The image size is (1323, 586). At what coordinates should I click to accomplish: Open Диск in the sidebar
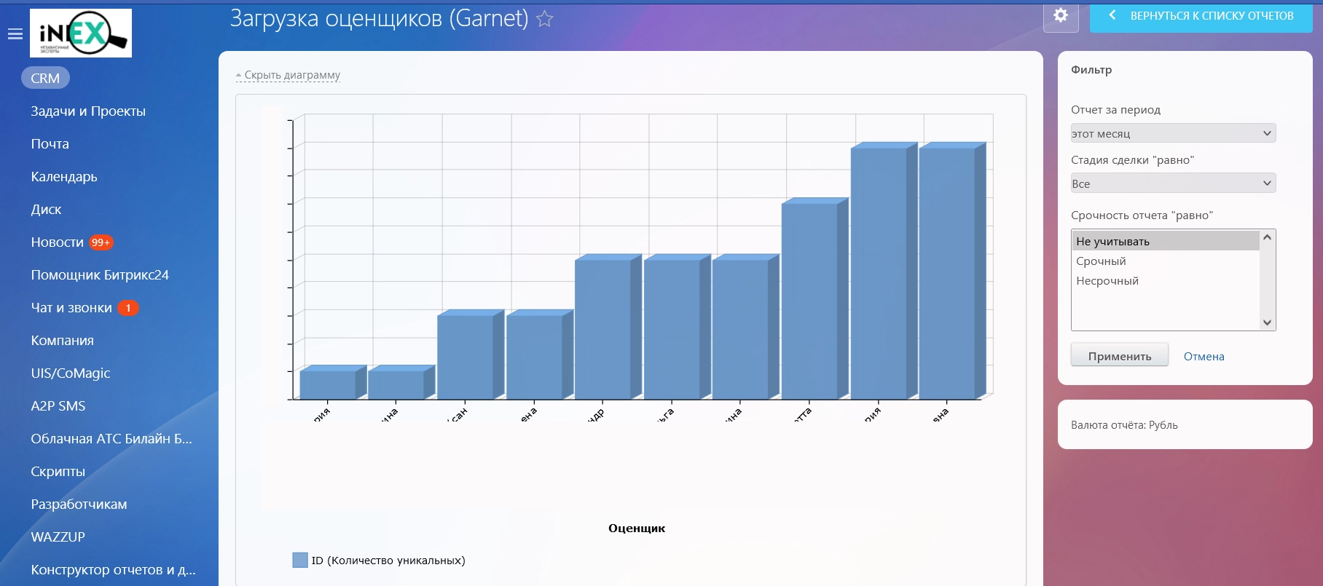coord(46,209)
